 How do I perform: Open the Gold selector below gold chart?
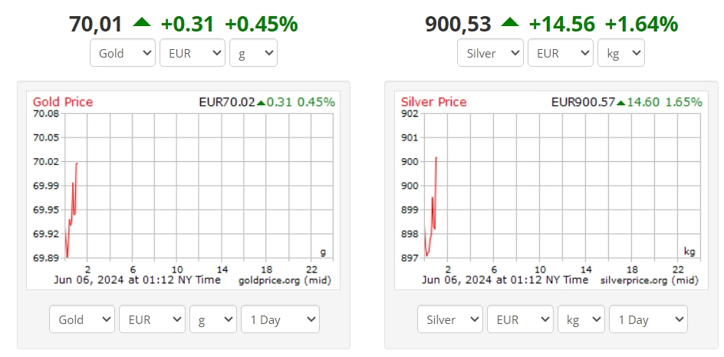82,319
